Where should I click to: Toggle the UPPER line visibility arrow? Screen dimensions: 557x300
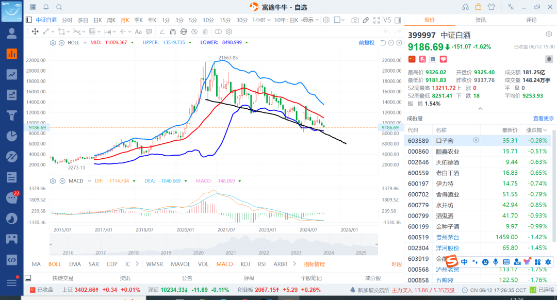pyautogui.click(x=190, y=43)
